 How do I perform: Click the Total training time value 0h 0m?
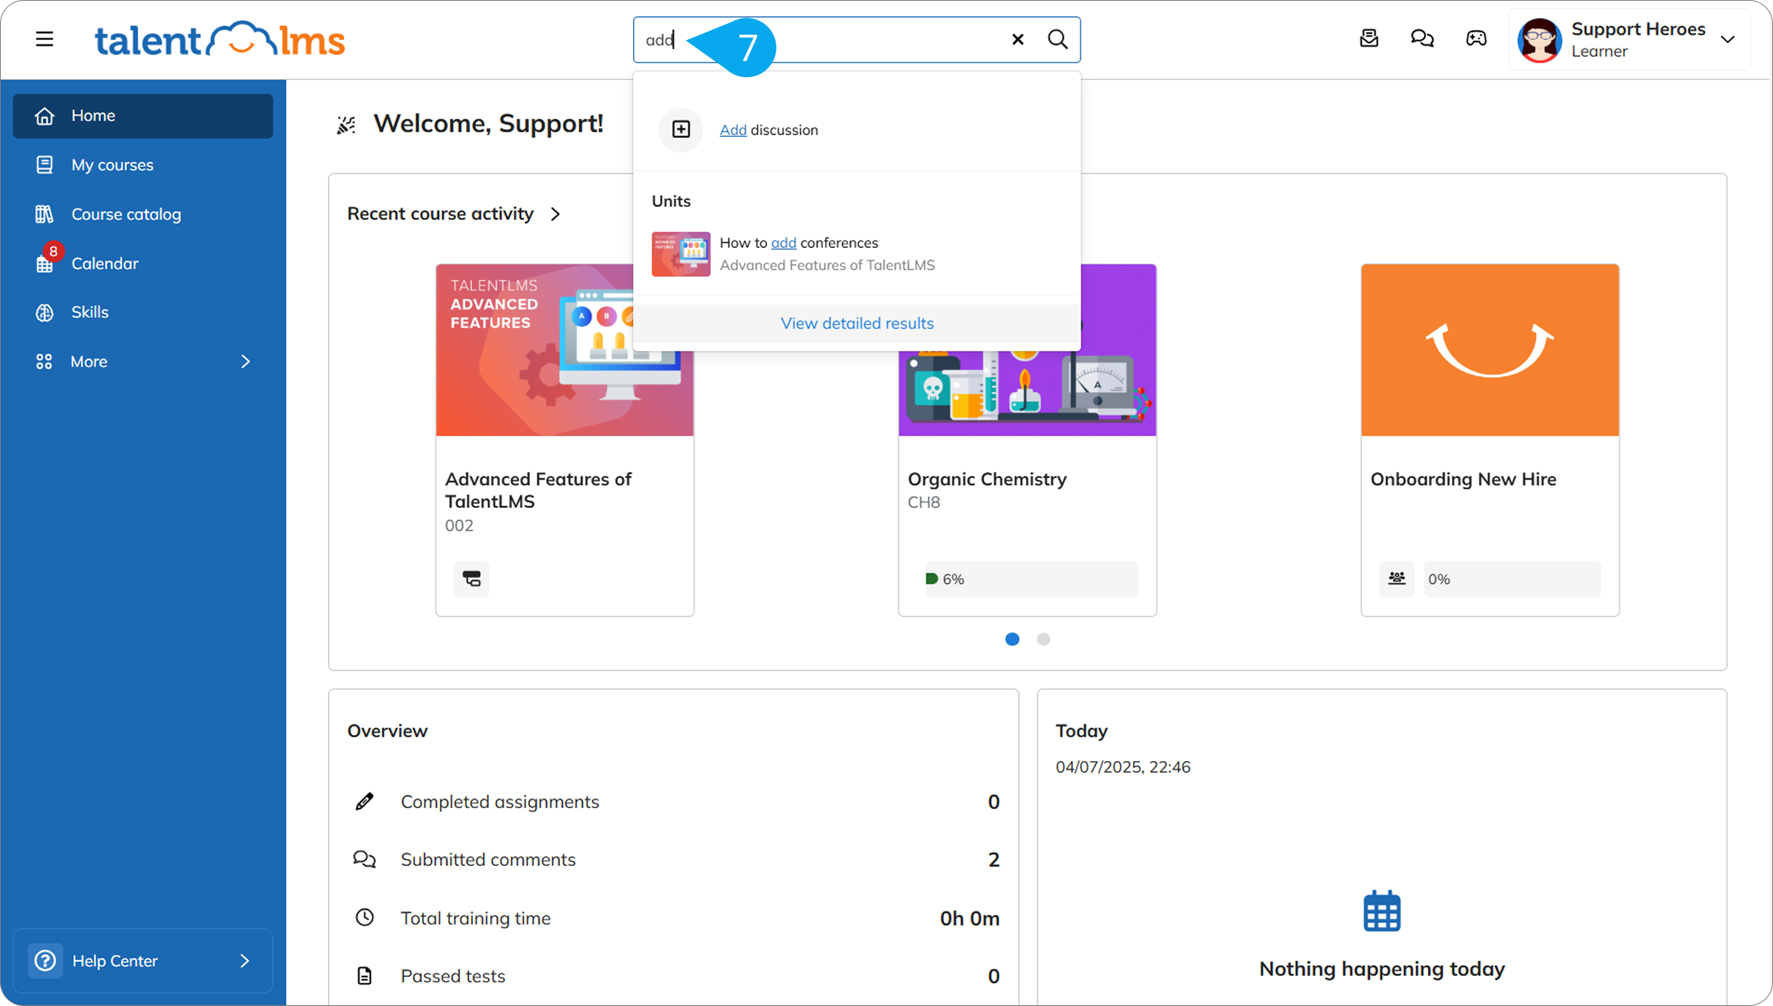point(970,918)
